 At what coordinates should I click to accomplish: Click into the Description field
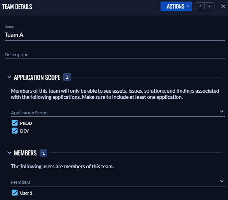pos(115,55)
